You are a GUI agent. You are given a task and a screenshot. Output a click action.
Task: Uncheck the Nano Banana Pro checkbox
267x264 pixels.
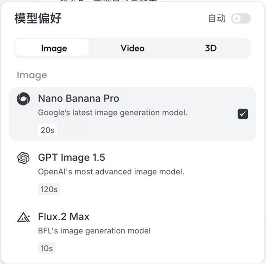[x=243, y=114]
